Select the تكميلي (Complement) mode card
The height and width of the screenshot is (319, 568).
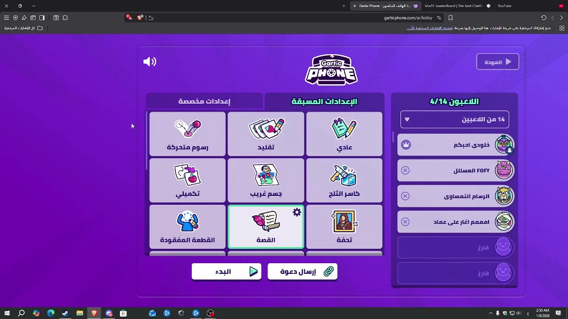(x=187, y=180)
